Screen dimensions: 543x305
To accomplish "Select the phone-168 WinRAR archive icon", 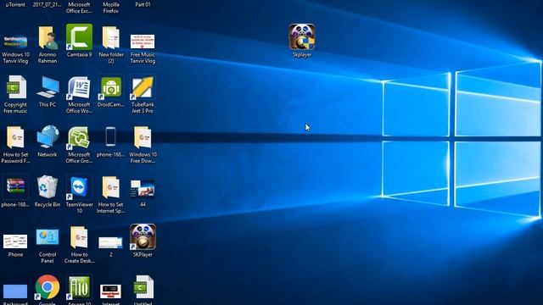I will click(15, 187).
